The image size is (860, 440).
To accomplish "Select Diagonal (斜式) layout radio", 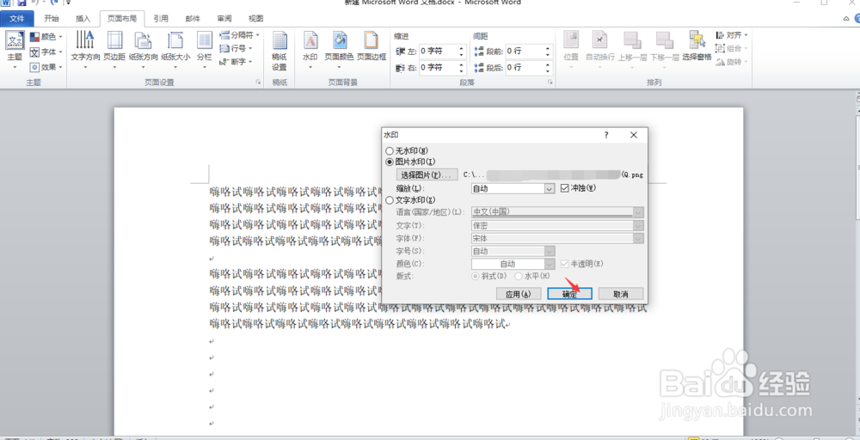I will (x=475, y=276).
